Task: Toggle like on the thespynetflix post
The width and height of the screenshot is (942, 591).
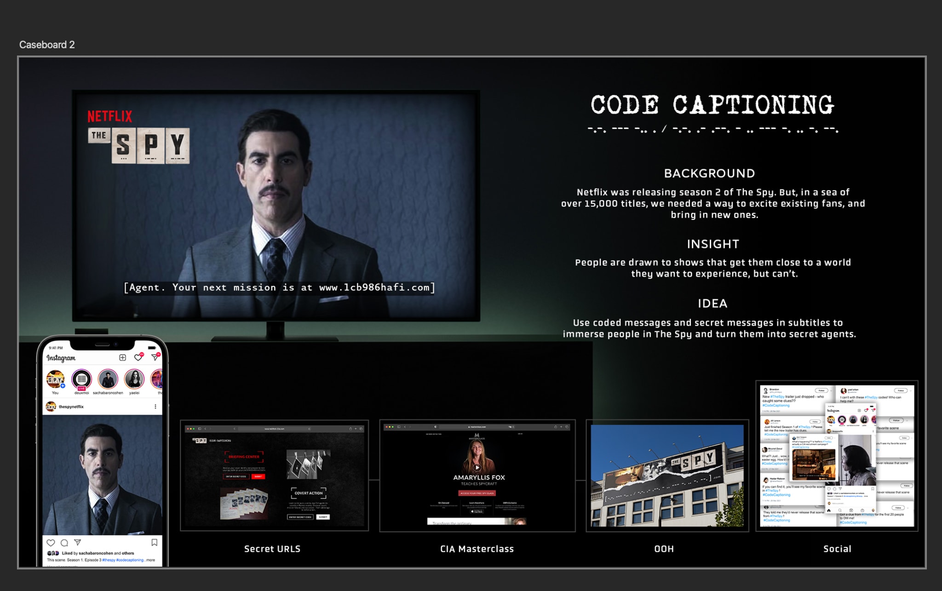Action: click(51, 543)
